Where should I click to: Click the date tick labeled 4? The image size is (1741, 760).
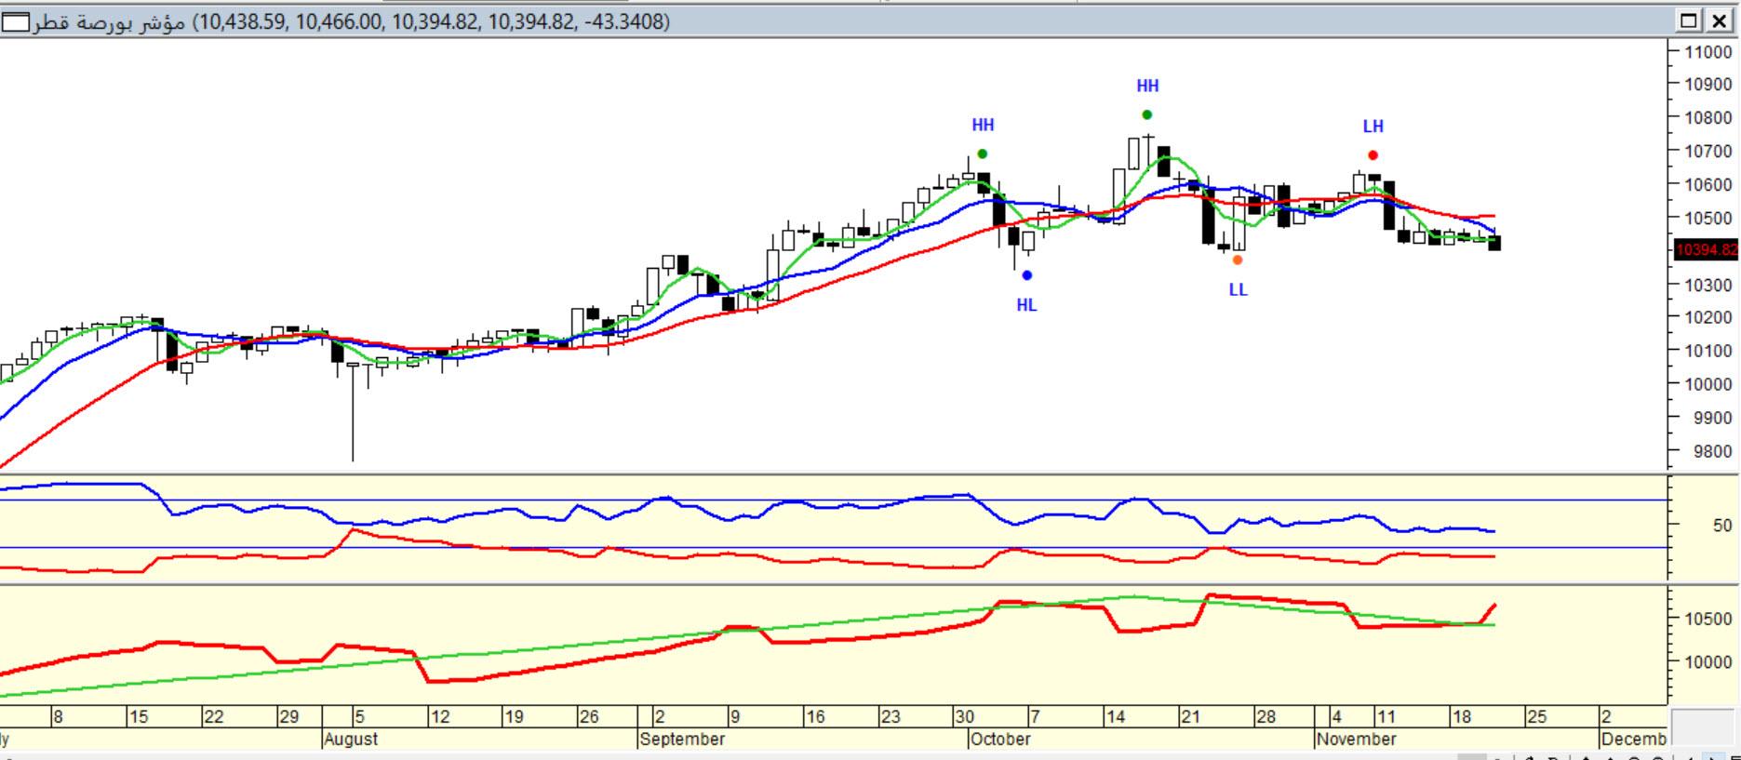click(x=1336, y=717)
